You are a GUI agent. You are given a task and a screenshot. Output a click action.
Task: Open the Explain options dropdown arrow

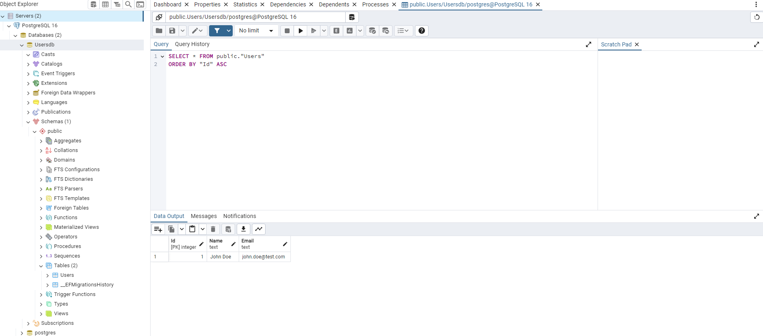(x=360, y=31)
